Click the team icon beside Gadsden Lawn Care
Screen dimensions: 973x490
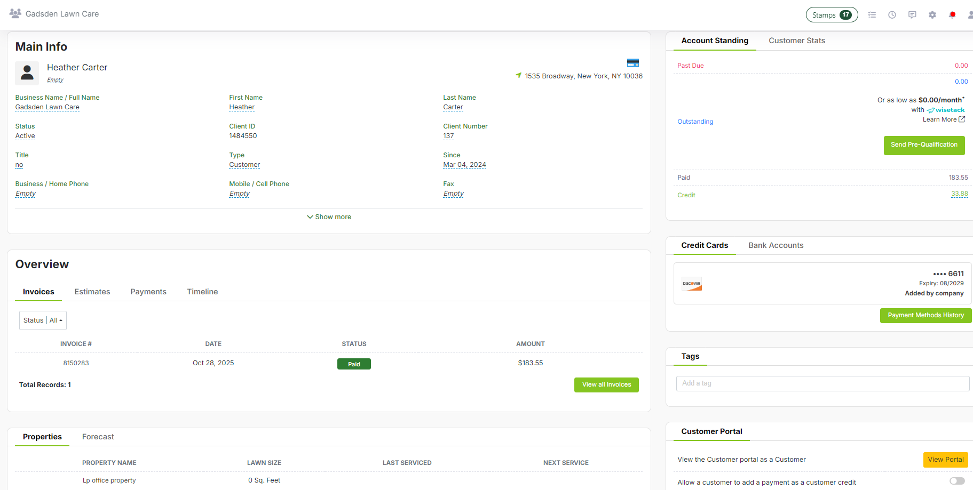[15, 13]
